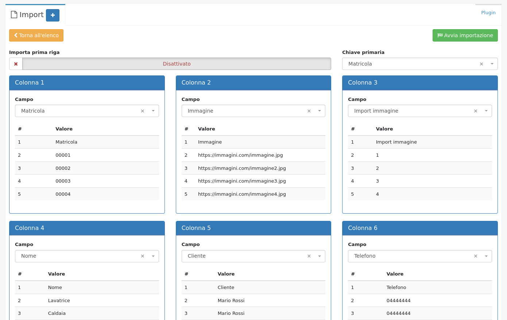Start import with Avvia importazione button
This screenshot has height=320, width=507.
pyautogui.click(x=465, y=35)
